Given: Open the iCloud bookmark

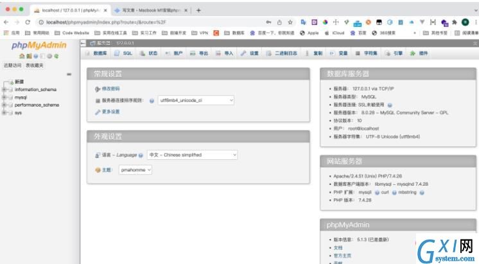Looking at the screenshot, I should [x=334, y=33].
